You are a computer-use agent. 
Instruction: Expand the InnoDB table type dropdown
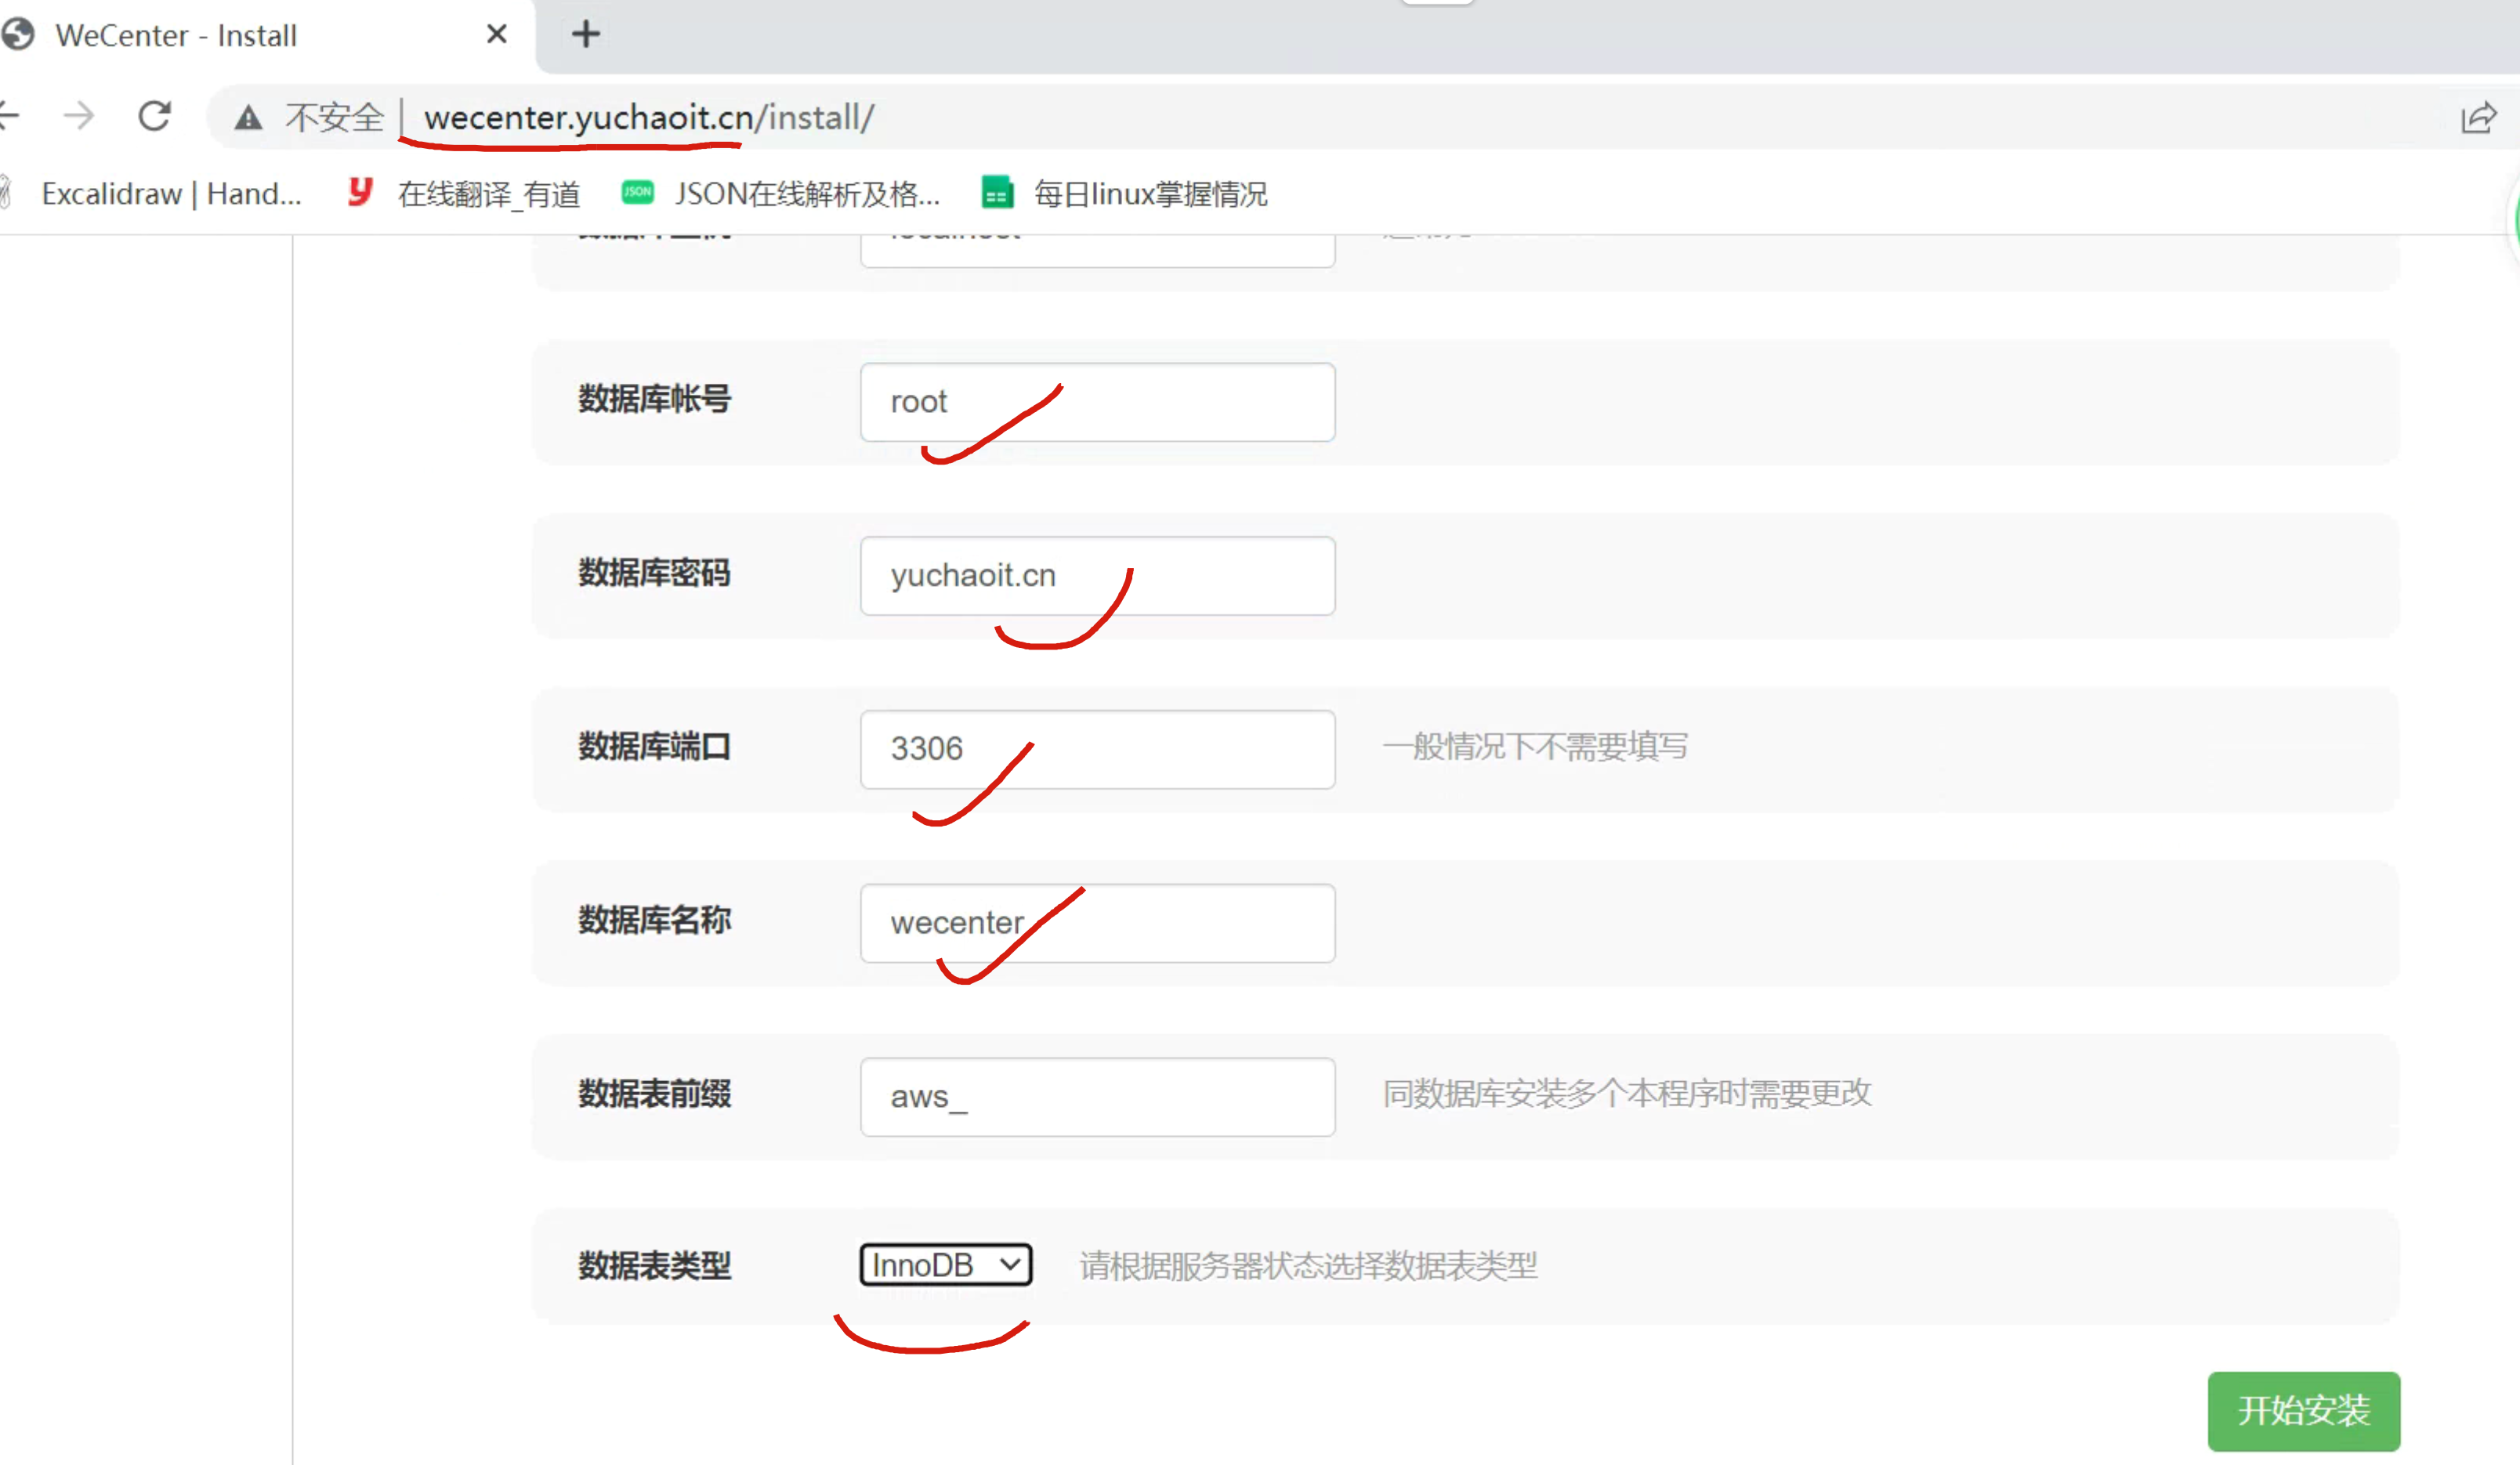(945, 1265)
